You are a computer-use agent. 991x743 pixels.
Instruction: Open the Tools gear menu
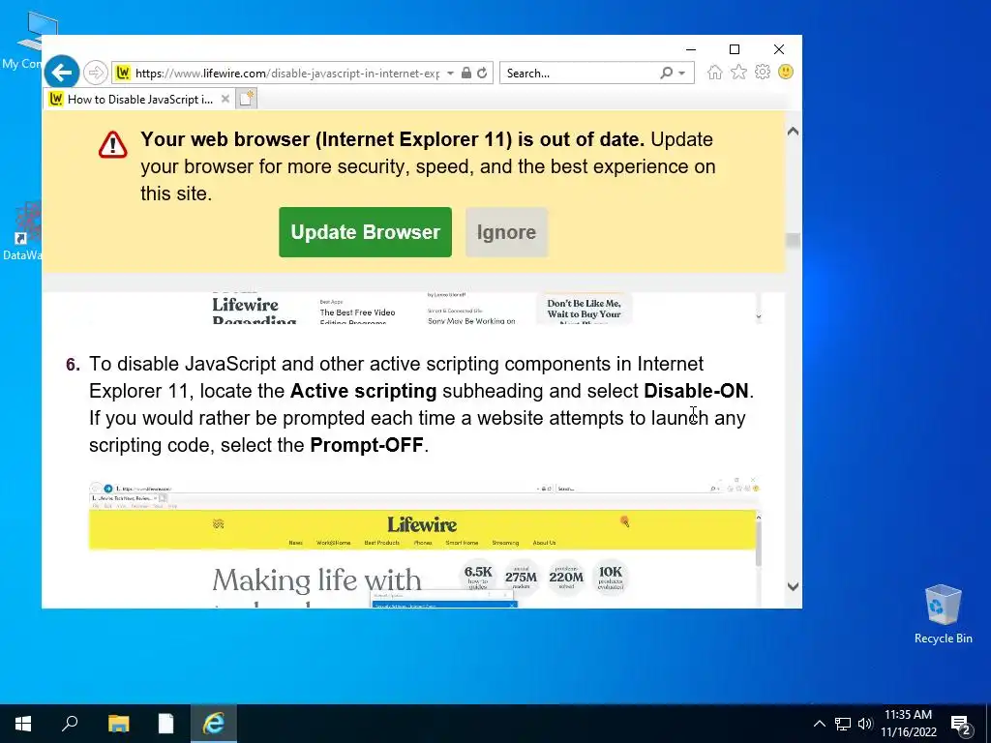click(763, 72)
